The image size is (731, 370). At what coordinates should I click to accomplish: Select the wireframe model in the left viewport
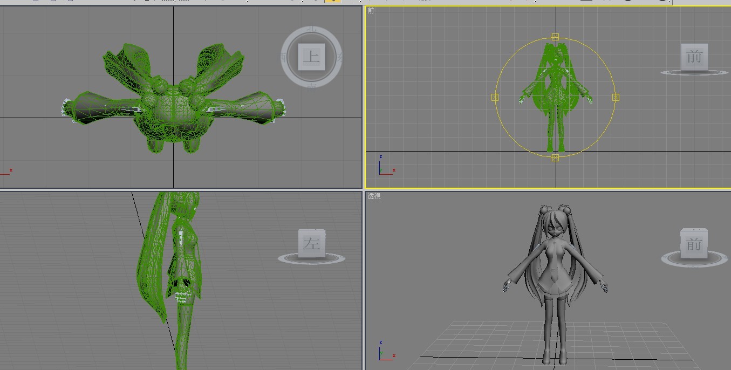(x=170, y=280)
